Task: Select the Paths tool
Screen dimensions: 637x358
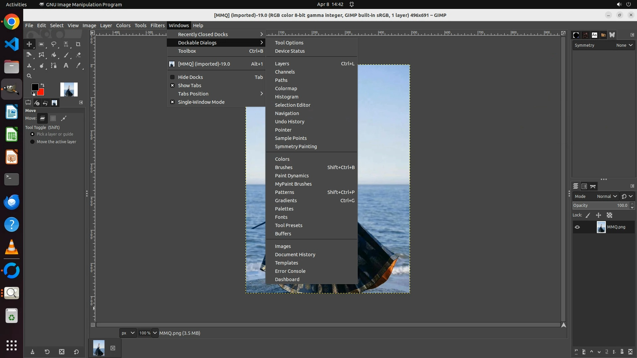Action: (x=54, y=66)
